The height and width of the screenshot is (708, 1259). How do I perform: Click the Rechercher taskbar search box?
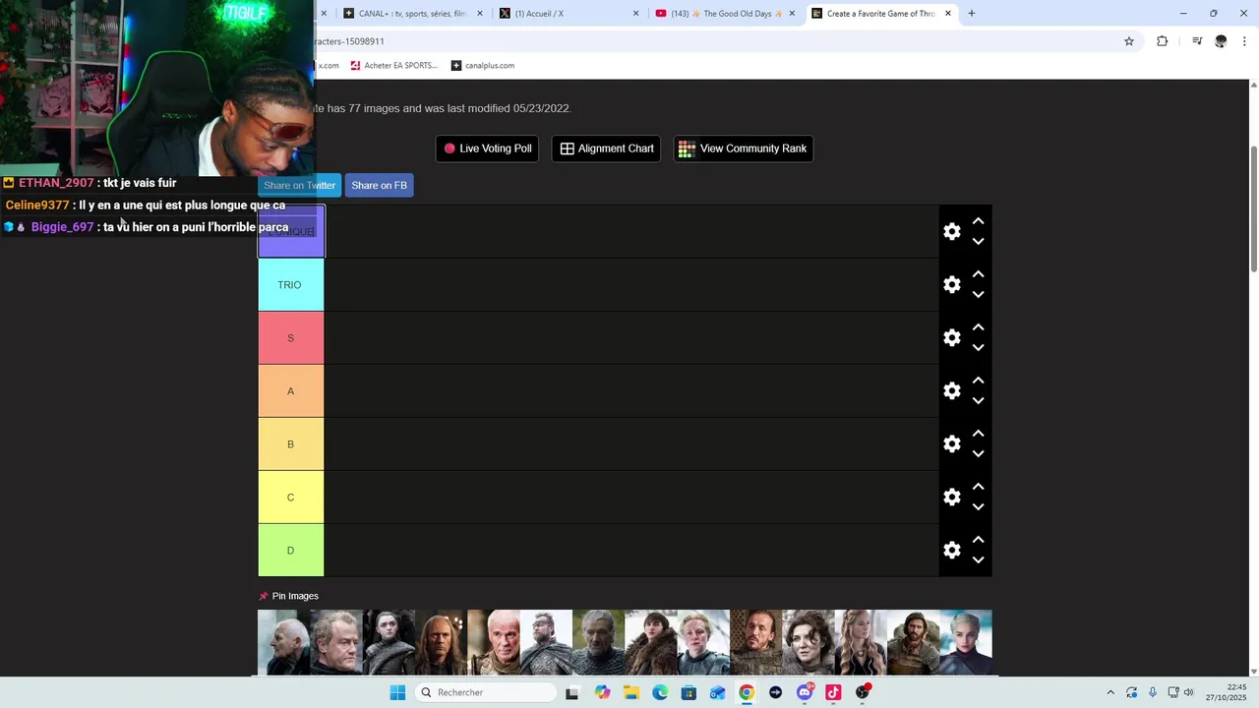pos(486,692)
